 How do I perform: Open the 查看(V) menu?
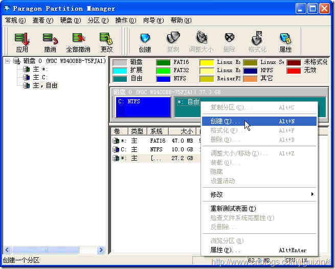coord(43,20)
